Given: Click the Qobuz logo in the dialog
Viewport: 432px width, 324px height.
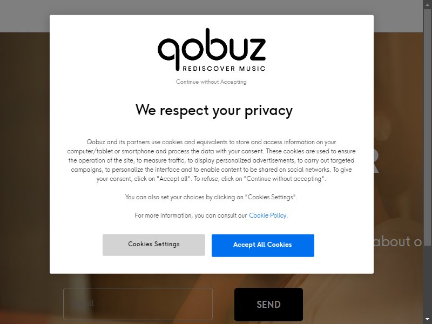Looking at the screenshot, I should point(212,50).
